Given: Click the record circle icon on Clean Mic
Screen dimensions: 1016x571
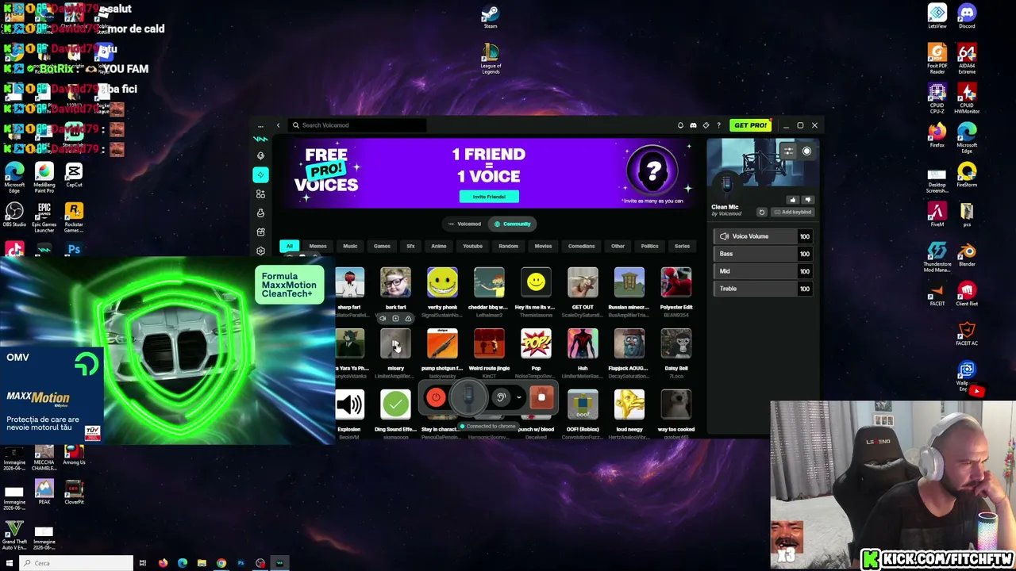Looking at the screenshot, I should 806,151.
